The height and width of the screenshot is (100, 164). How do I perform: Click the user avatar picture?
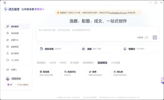[8, 79]
